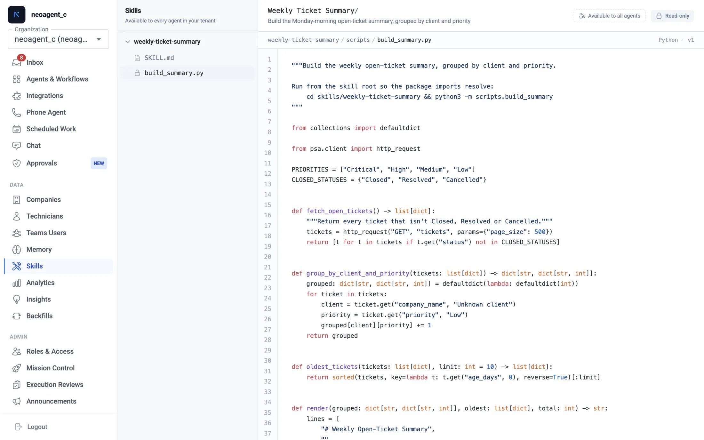Viewport: 704px width, 440px height.
Task: Click the Skills panel heading
Action: click(133, 11)
